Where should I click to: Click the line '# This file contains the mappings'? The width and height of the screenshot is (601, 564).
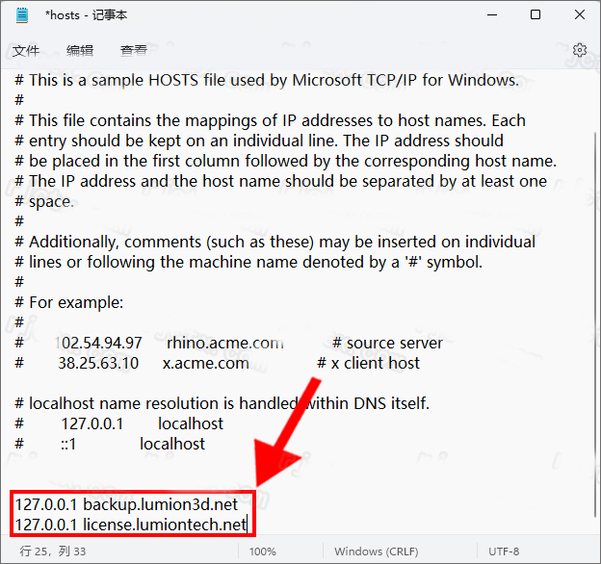pyautogui.click(x=270, y=120)
